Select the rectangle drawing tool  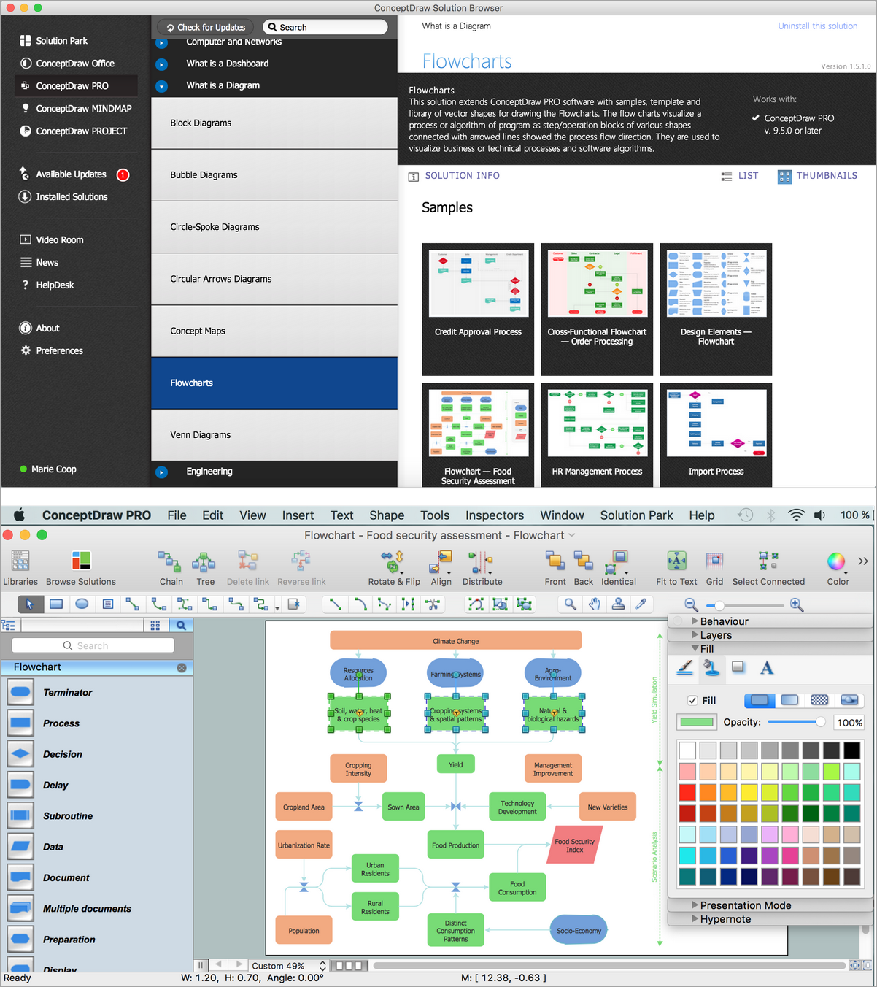(x=55, y=604)
